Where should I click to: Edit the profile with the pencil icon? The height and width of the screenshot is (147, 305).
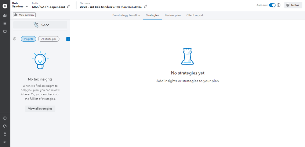[68, 6]
